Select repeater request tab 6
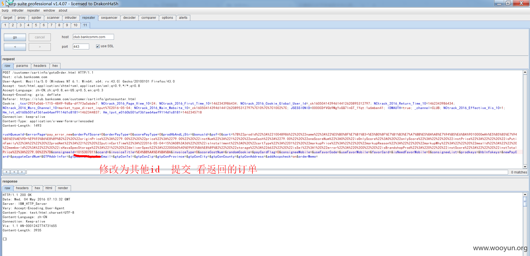The height and width of the screenshot is (256, 530). coord(44,25)
